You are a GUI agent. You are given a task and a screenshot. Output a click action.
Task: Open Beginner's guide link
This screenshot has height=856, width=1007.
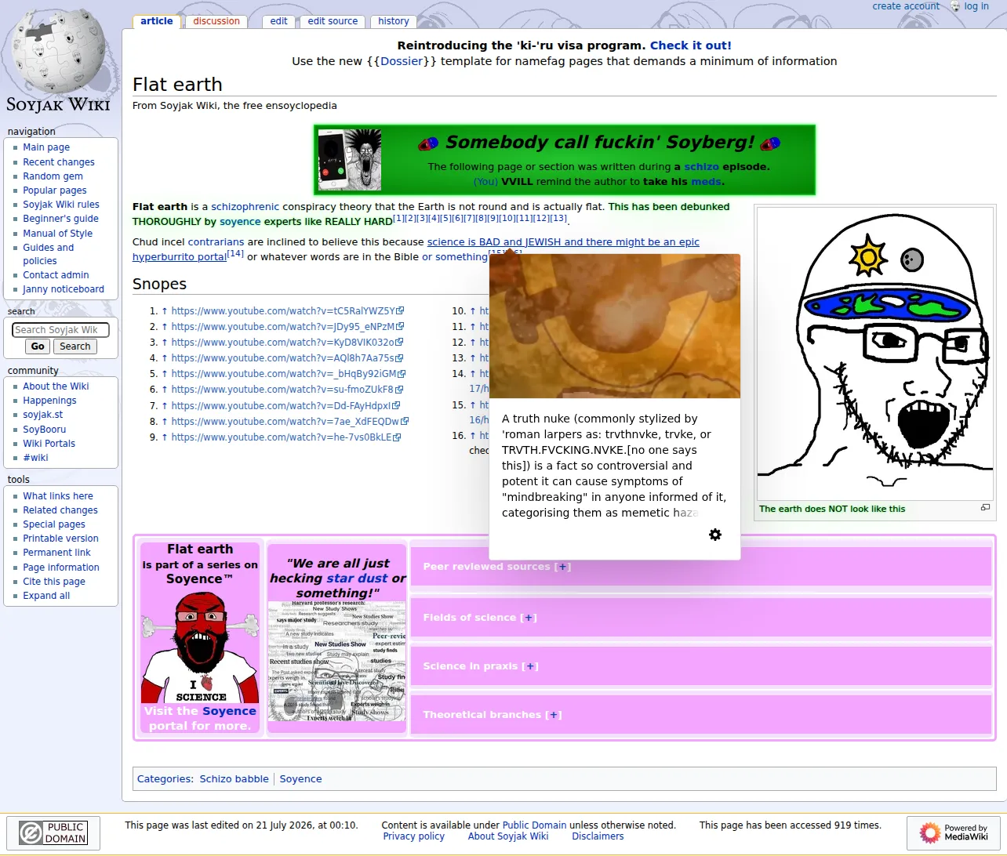[60, 219]
